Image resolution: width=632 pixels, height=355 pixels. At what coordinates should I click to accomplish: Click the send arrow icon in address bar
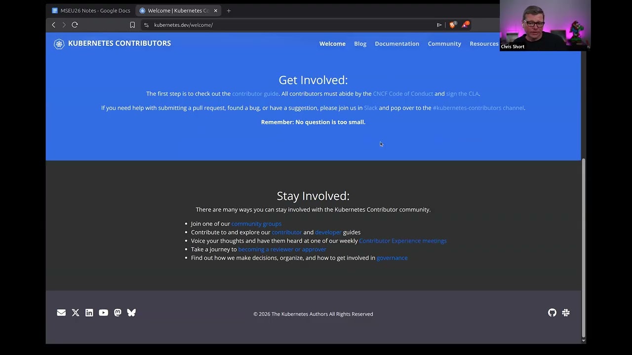click(439, 25)
